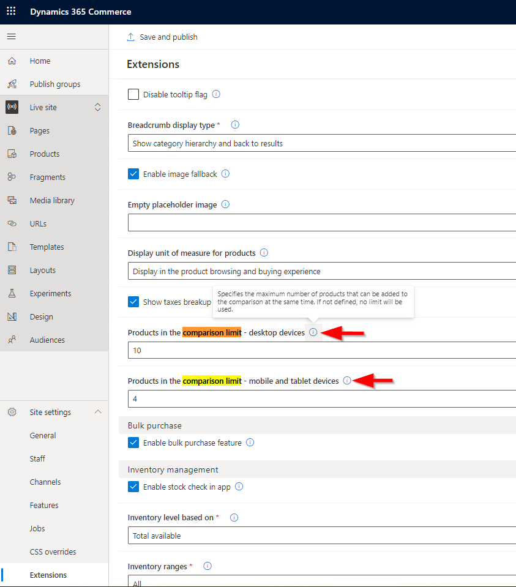Image resolution: width=516 pixels, height=587 pixels.
Task: Show info for Enable image fallback
Action: click(225, 174)
